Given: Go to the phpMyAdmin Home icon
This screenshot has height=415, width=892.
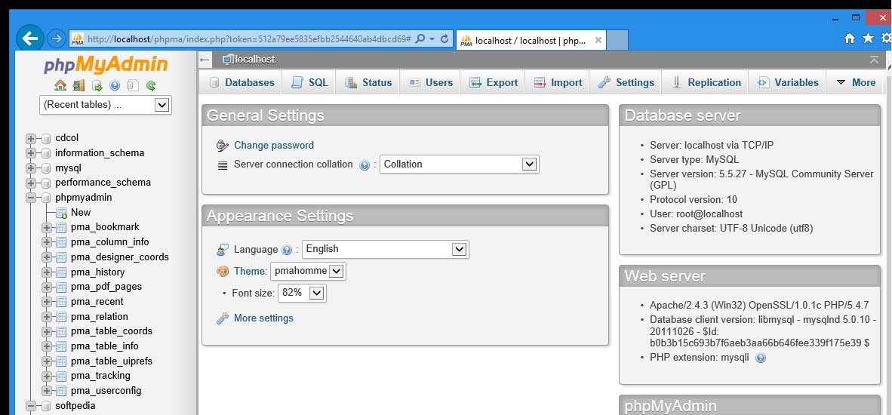Looking at the screenshot, I should pyautogui.click(x=60, y=86).
